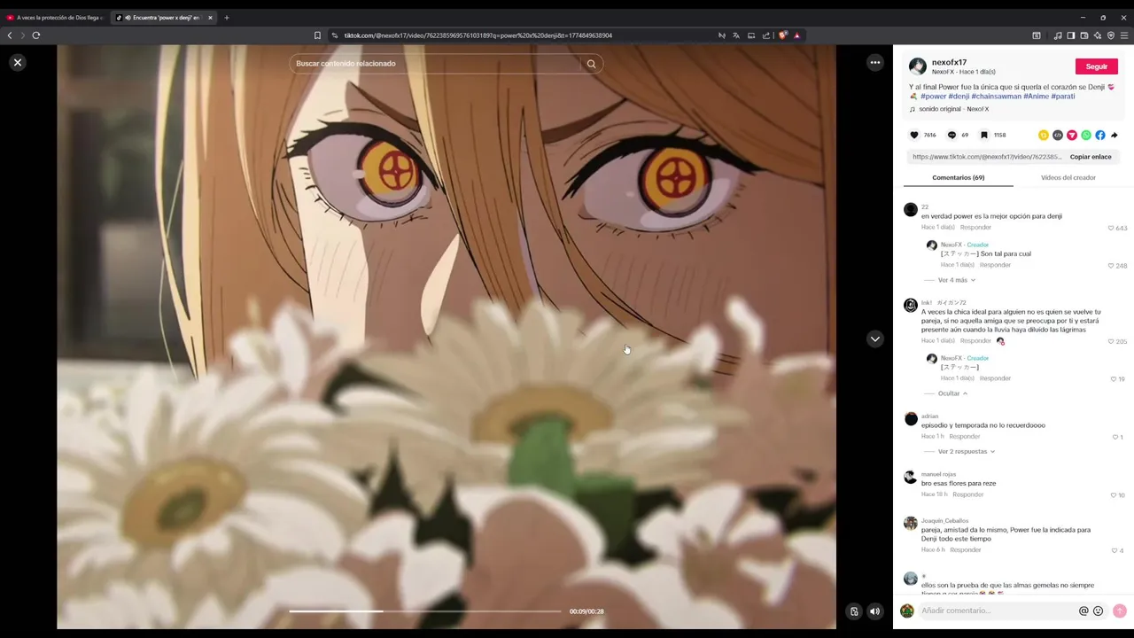Go back with the browser back arrow

10,35
